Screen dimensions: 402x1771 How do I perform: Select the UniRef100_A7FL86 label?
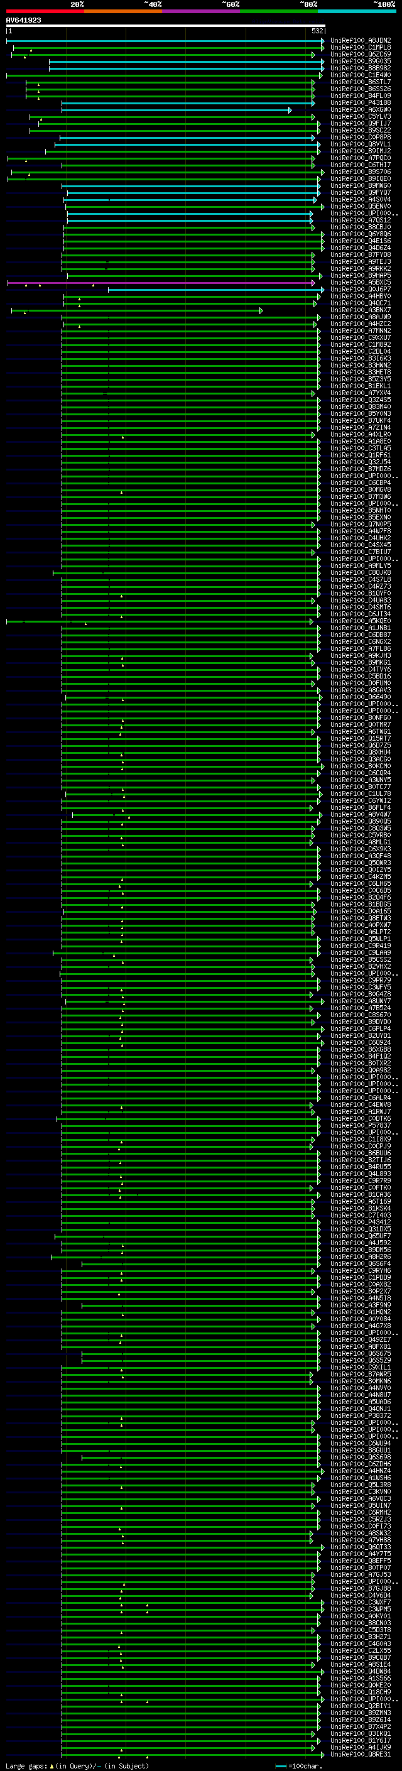pyautogui.click(x=361, y=648)
